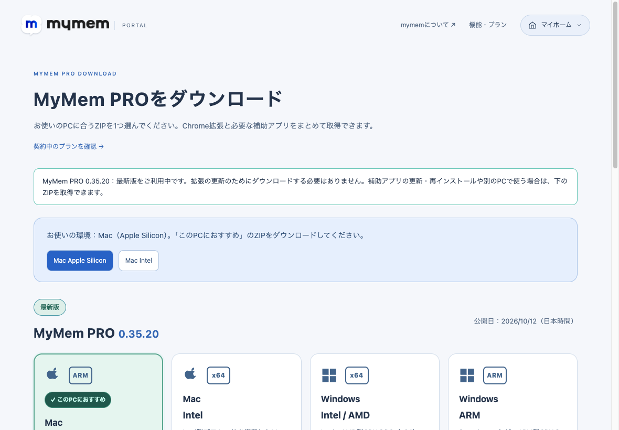Screen dimensions: 619x430
Task: Click the ARM badge on Windows ARM card
Action: click(495, 375)
